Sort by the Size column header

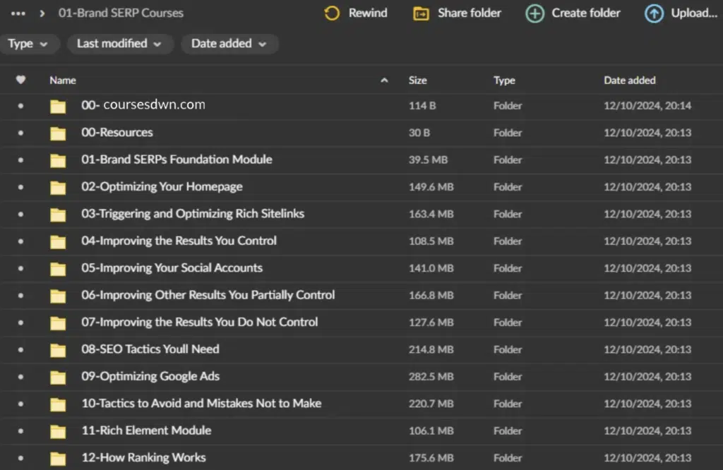coord(418,80)
